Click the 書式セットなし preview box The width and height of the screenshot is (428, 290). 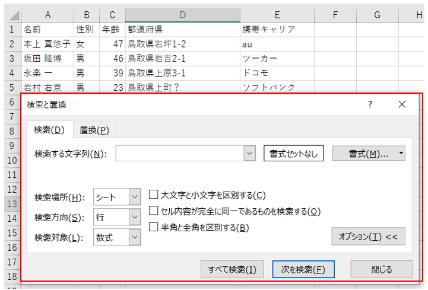point(293,154)
